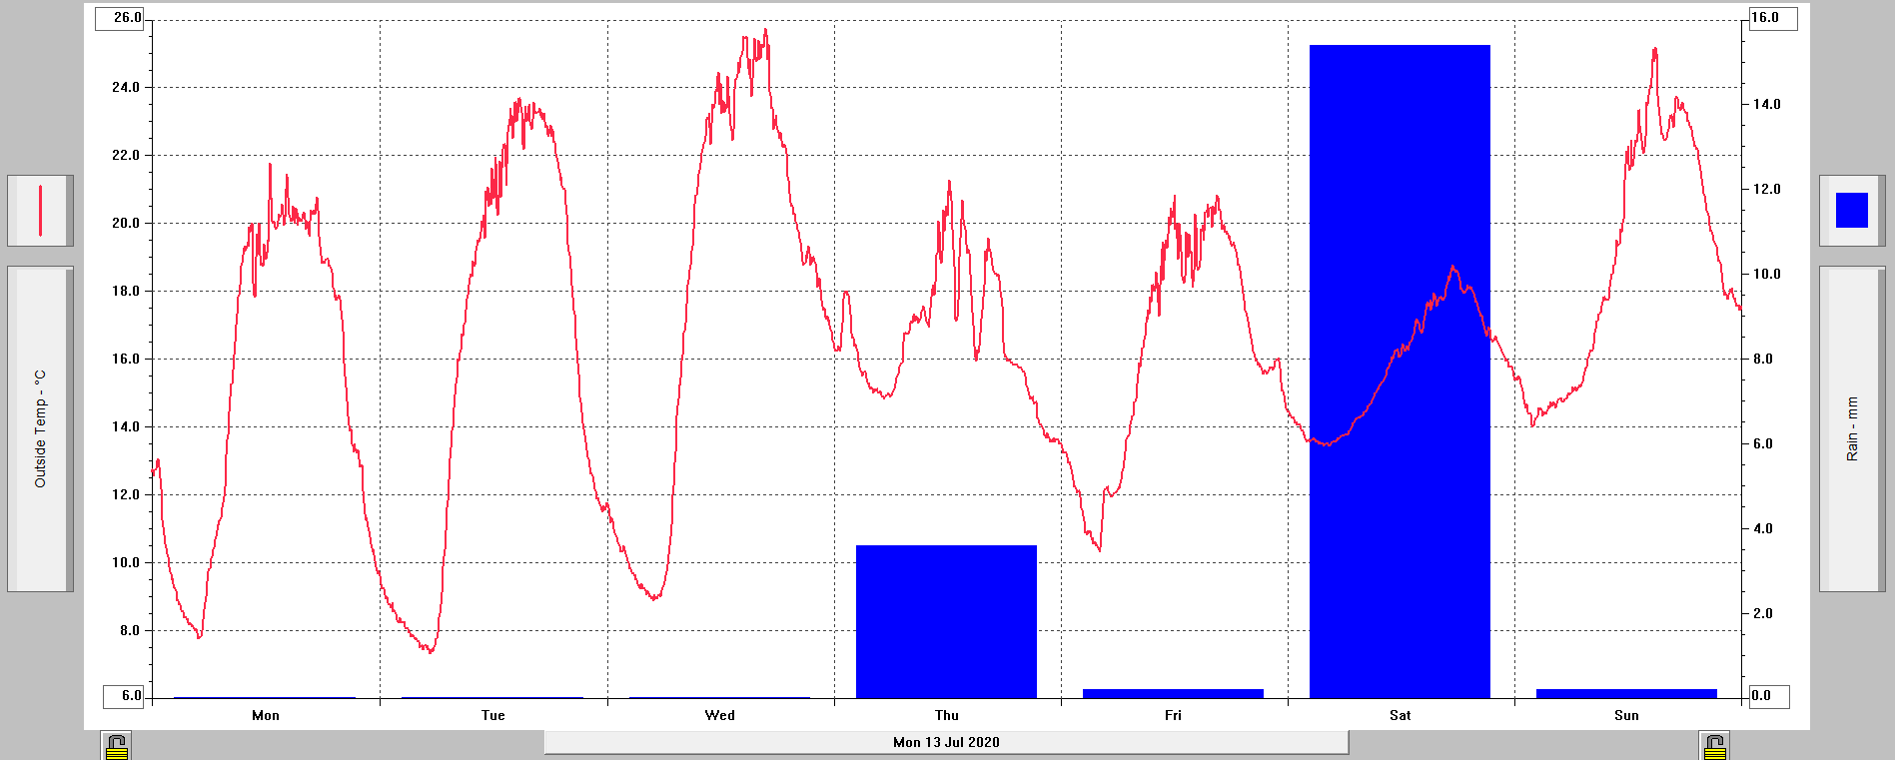Click the small Friday rain bar

(1173, 693)
